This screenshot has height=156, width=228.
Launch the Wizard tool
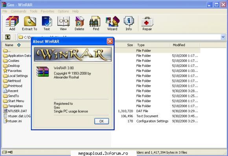point(112,23)
